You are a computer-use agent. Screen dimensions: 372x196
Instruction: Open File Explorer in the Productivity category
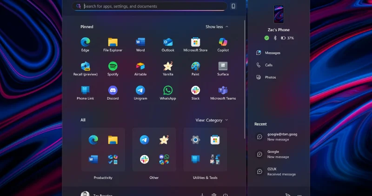113,140
